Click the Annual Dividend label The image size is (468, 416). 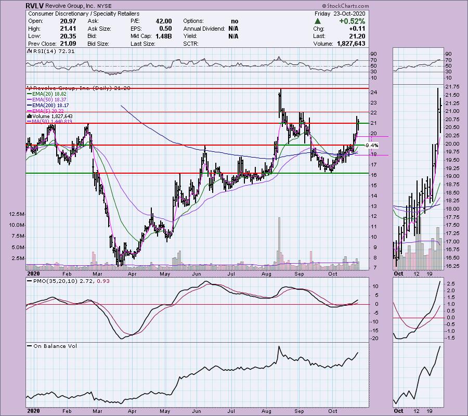[204, 29]
